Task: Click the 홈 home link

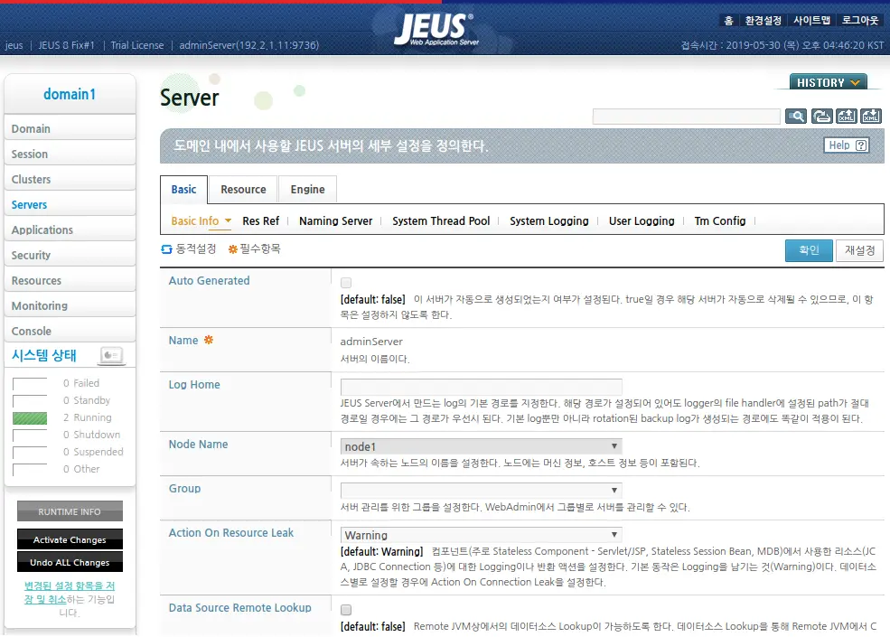Action: (728, 21)
